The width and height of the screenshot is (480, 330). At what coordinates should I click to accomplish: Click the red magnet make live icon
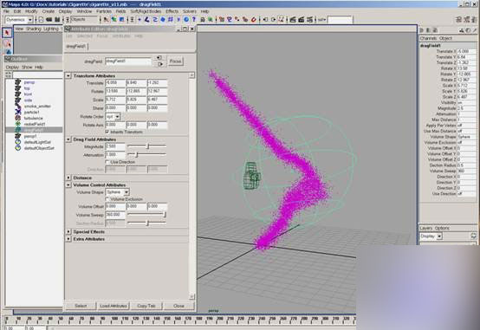254,20
